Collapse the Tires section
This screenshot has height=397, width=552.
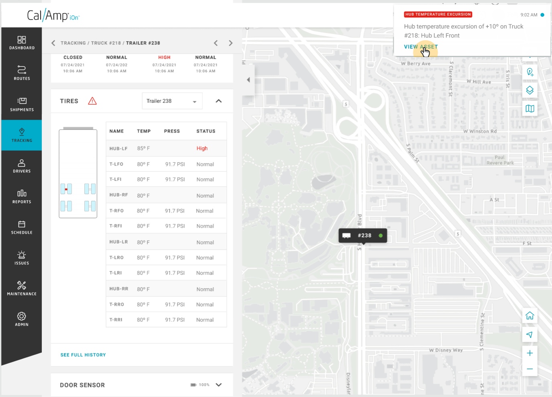click(218, 101)
